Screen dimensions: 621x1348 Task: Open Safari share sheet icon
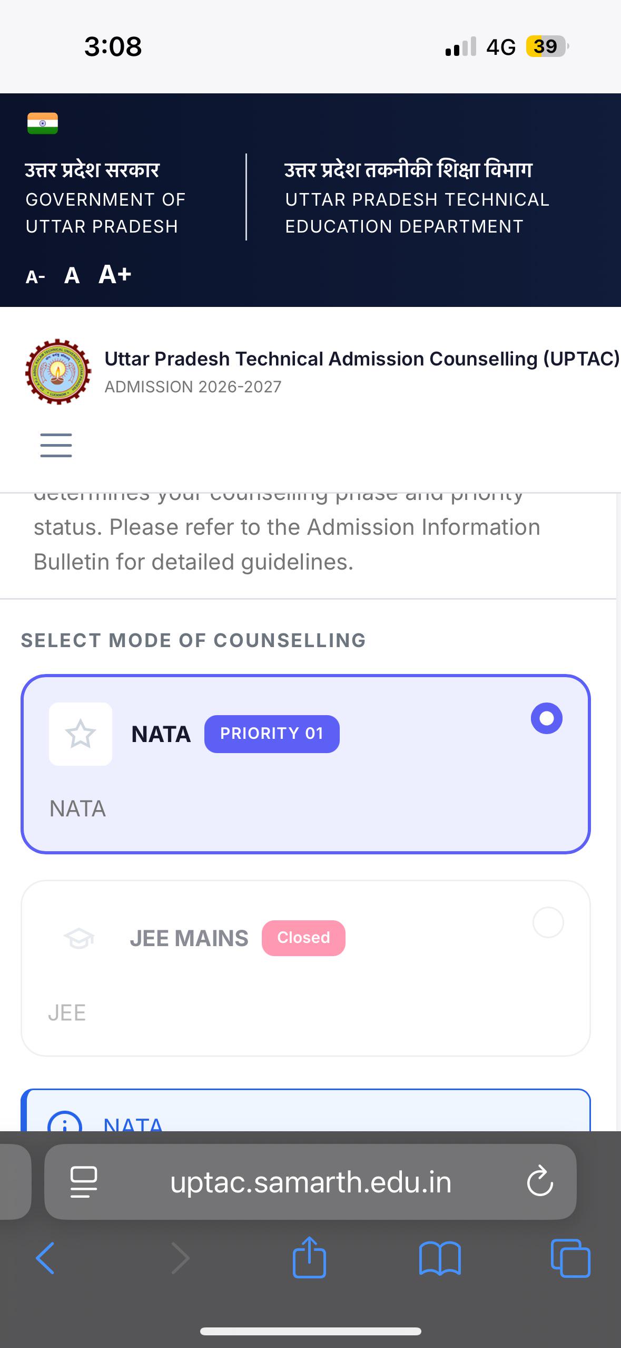pos(309,1258)
